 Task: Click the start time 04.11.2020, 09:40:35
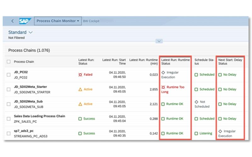[x=117, y=133]
